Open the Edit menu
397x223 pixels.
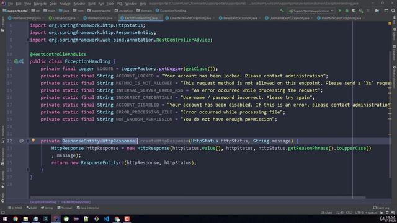coord(19,4)
